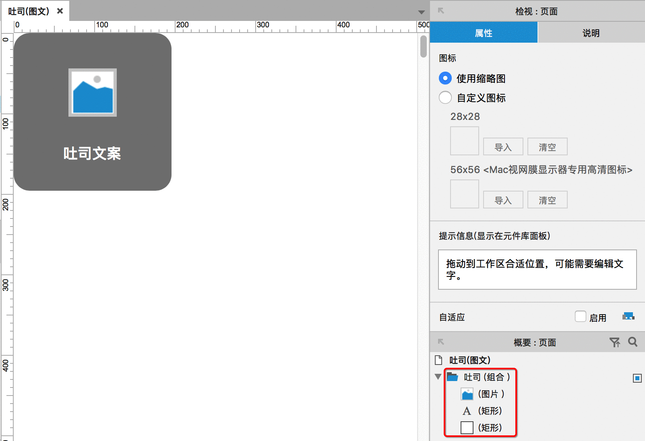Close the 吐司(图文) page tab
This screenshot has width=645, height=441.
(60, 11)
